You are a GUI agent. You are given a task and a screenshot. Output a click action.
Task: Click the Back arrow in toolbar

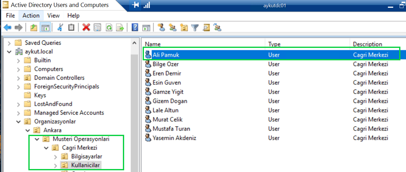click(7, 27)
